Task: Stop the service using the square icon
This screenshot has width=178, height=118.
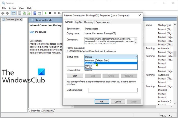Action: pos(50,13)
